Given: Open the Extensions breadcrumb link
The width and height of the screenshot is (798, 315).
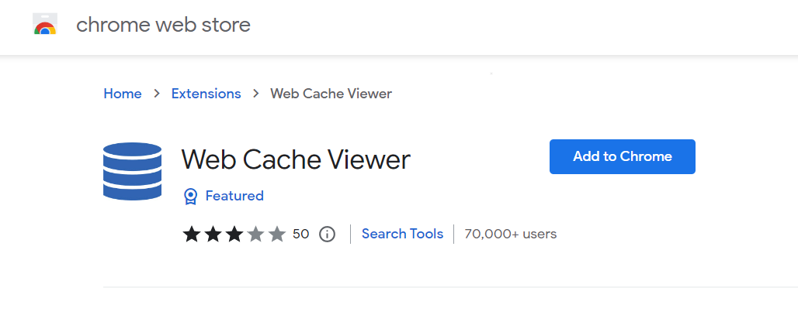Looking at the screenshot, I should (x=206, y=94).
